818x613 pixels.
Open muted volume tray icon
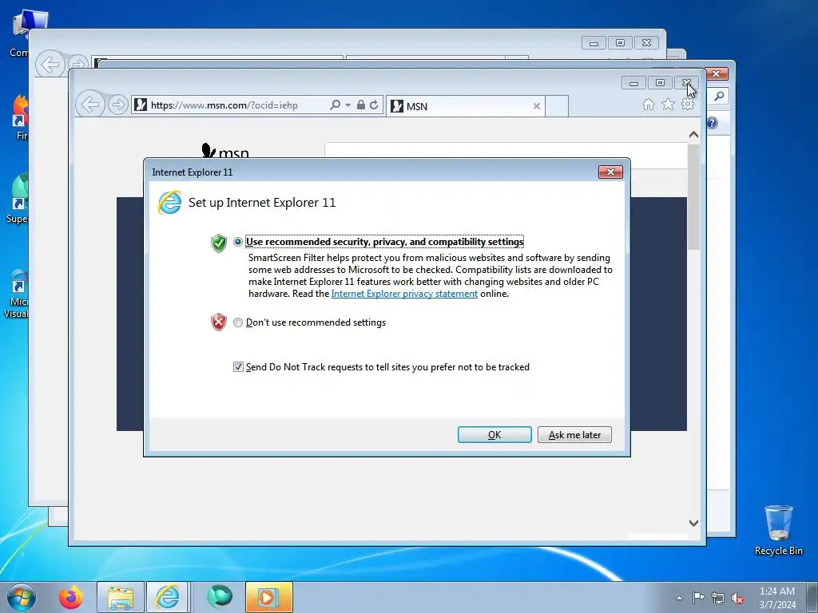737,599
